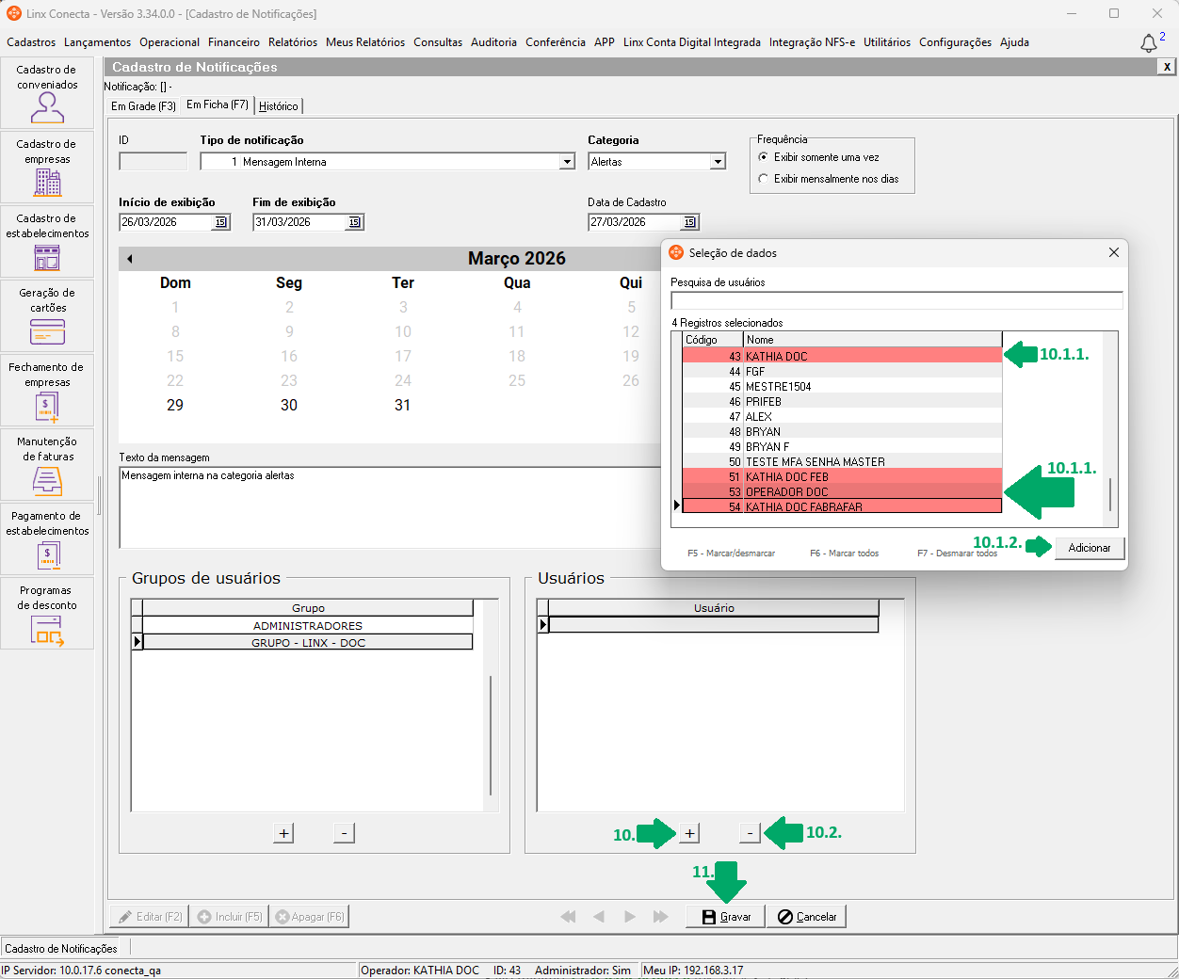This screenshot has width=1179, height=979.
Task: Expand Tipo de notificação dropdown
Action: click(x=567, y=162)
